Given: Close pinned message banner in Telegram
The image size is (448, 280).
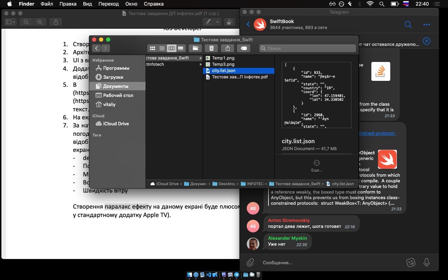Looking at the screenshot, I should pyautogui.click(x=427, y=41).
